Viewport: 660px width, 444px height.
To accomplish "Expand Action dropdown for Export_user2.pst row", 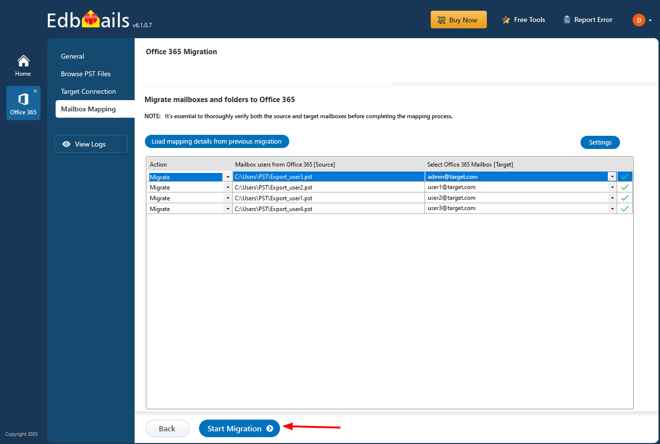I will click(x=228, y=188).
